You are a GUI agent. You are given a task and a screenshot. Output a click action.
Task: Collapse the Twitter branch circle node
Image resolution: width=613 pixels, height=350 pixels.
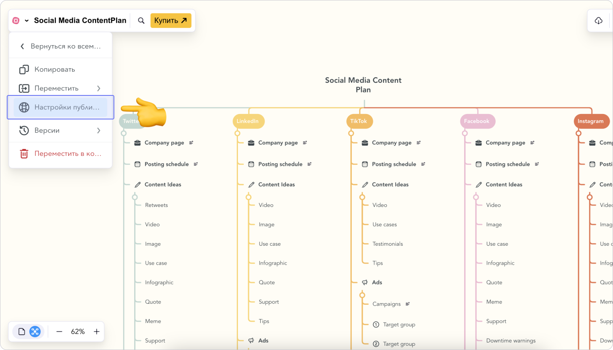[x=124, y=133]
